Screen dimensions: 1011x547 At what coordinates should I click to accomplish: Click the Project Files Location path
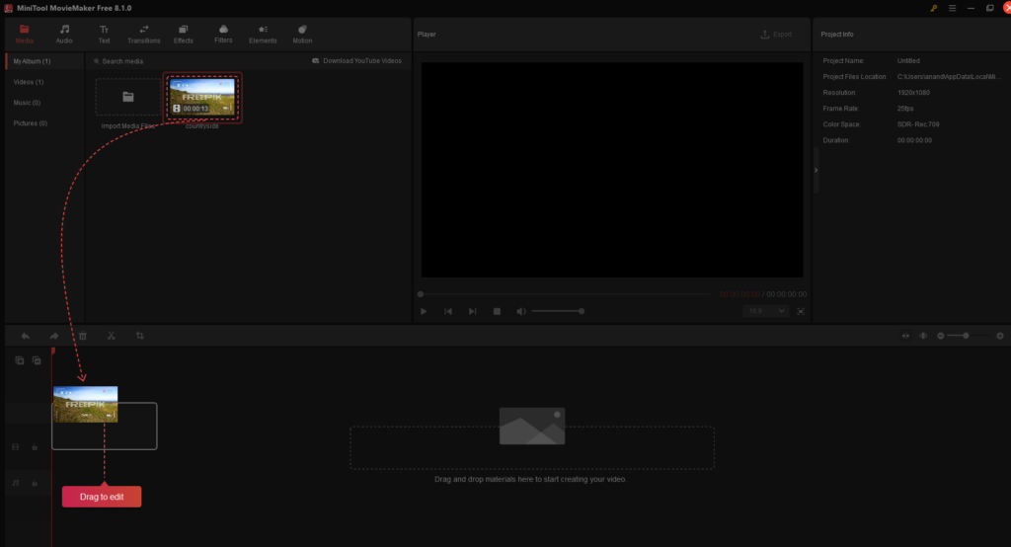pos(949,77)
